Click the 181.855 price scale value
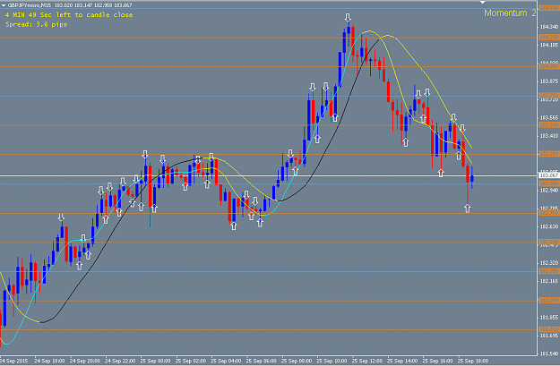560x366 pixels. click(549, 318)
